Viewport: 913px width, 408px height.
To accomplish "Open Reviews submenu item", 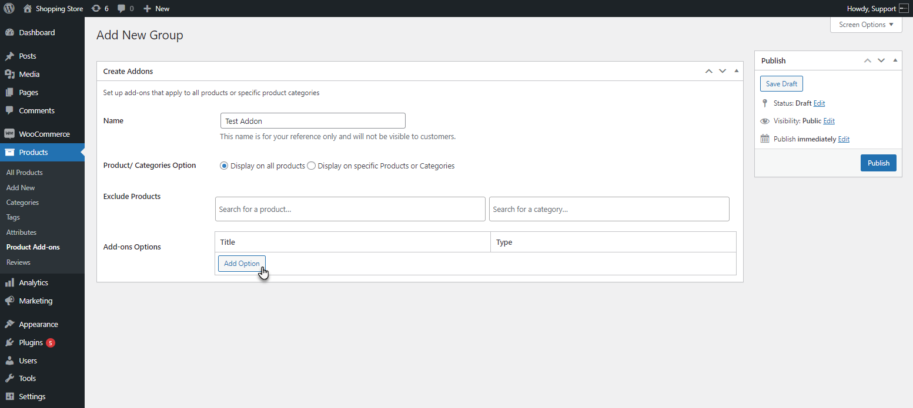I will point(18,262).
